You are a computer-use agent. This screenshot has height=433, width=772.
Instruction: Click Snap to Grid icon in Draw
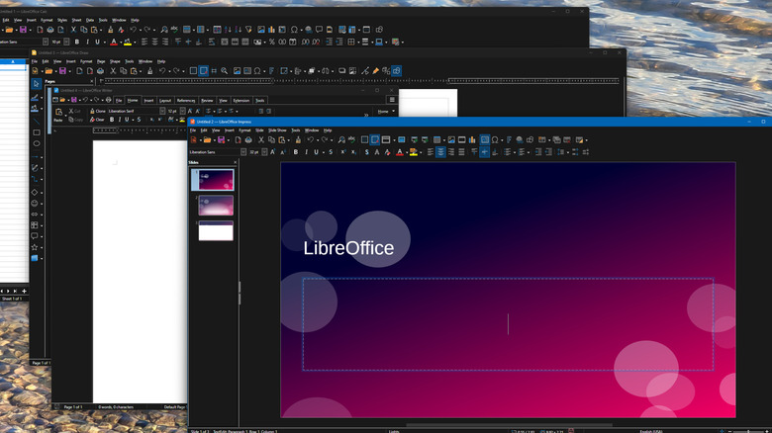point(203,71)
